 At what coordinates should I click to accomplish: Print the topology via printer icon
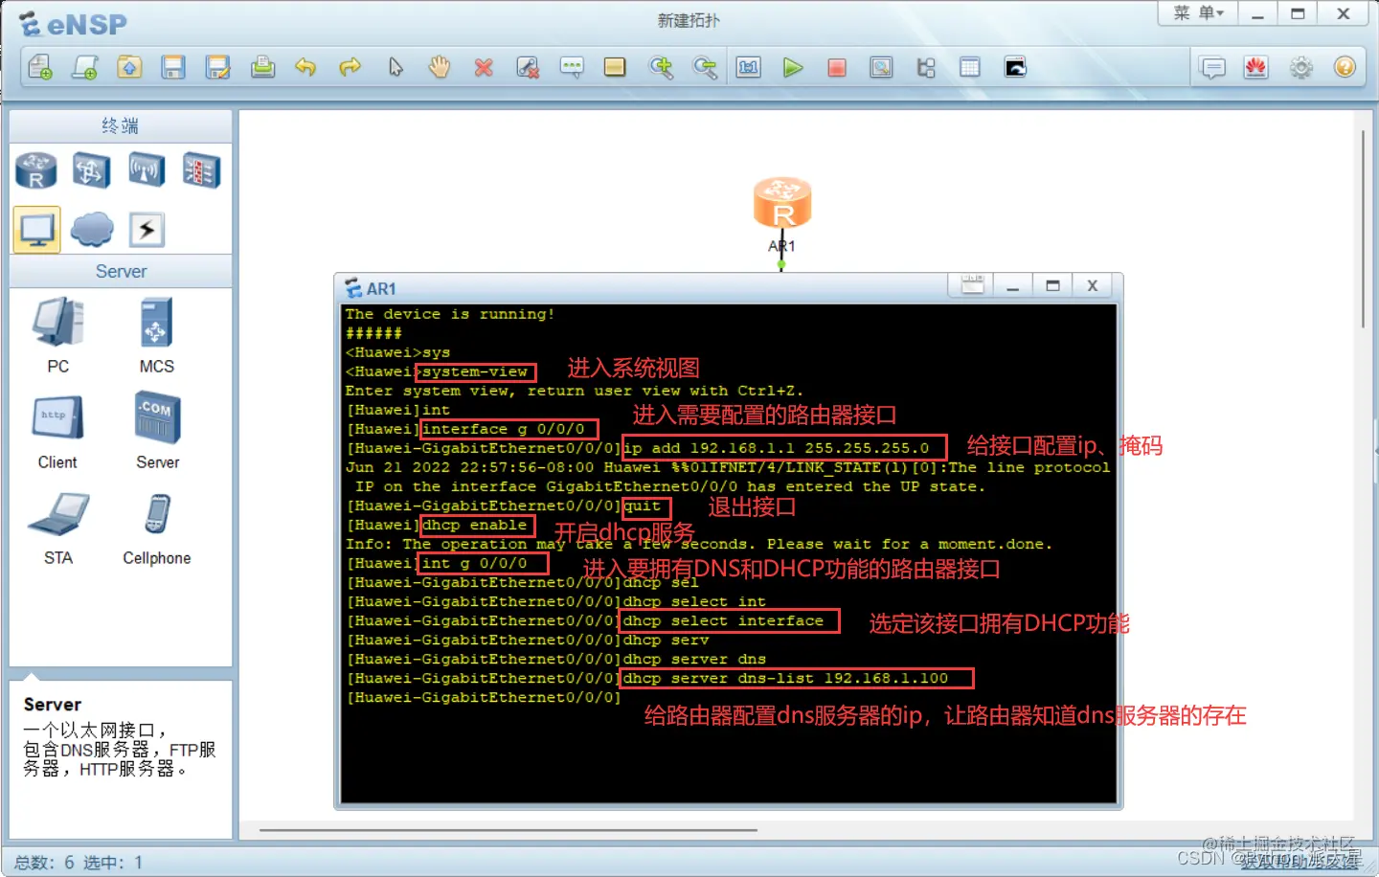[262, 67]
